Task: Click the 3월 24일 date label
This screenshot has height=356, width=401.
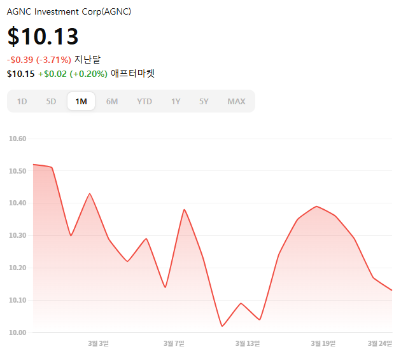Action: click(x=380, y=344)
